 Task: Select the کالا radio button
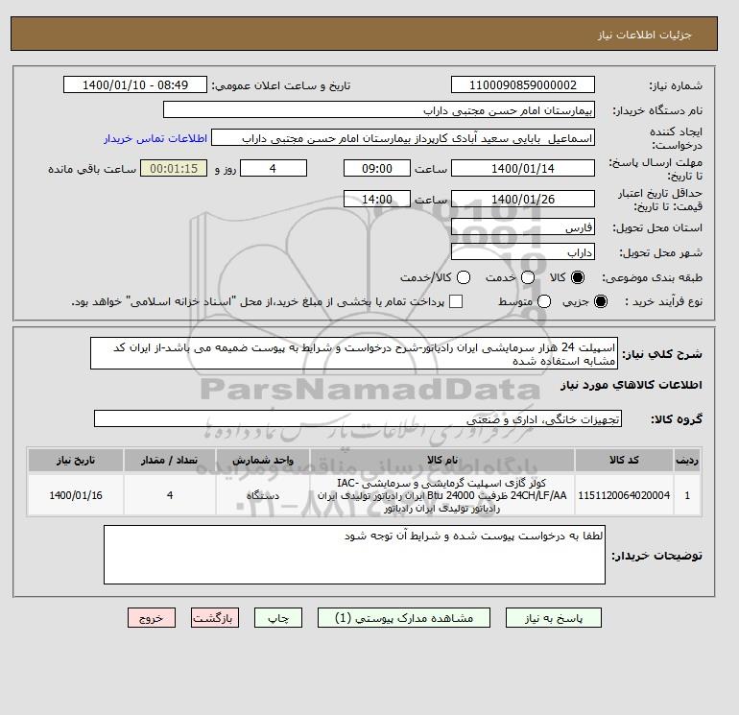coord(578,277)
